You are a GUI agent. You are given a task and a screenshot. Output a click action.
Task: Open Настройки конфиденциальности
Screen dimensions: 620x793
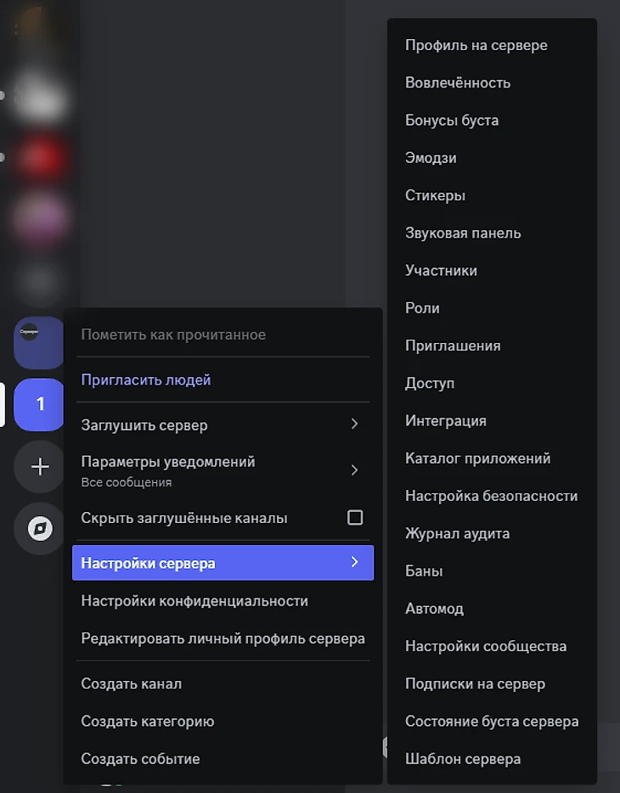(194, 600)
